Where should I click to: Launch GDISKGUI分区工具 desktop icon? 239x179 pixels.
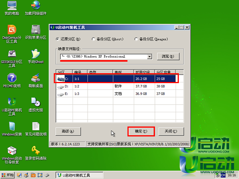click(12, 58)
